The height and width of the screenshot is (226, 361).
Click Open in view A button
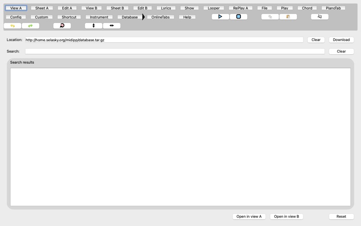point(249,217)
